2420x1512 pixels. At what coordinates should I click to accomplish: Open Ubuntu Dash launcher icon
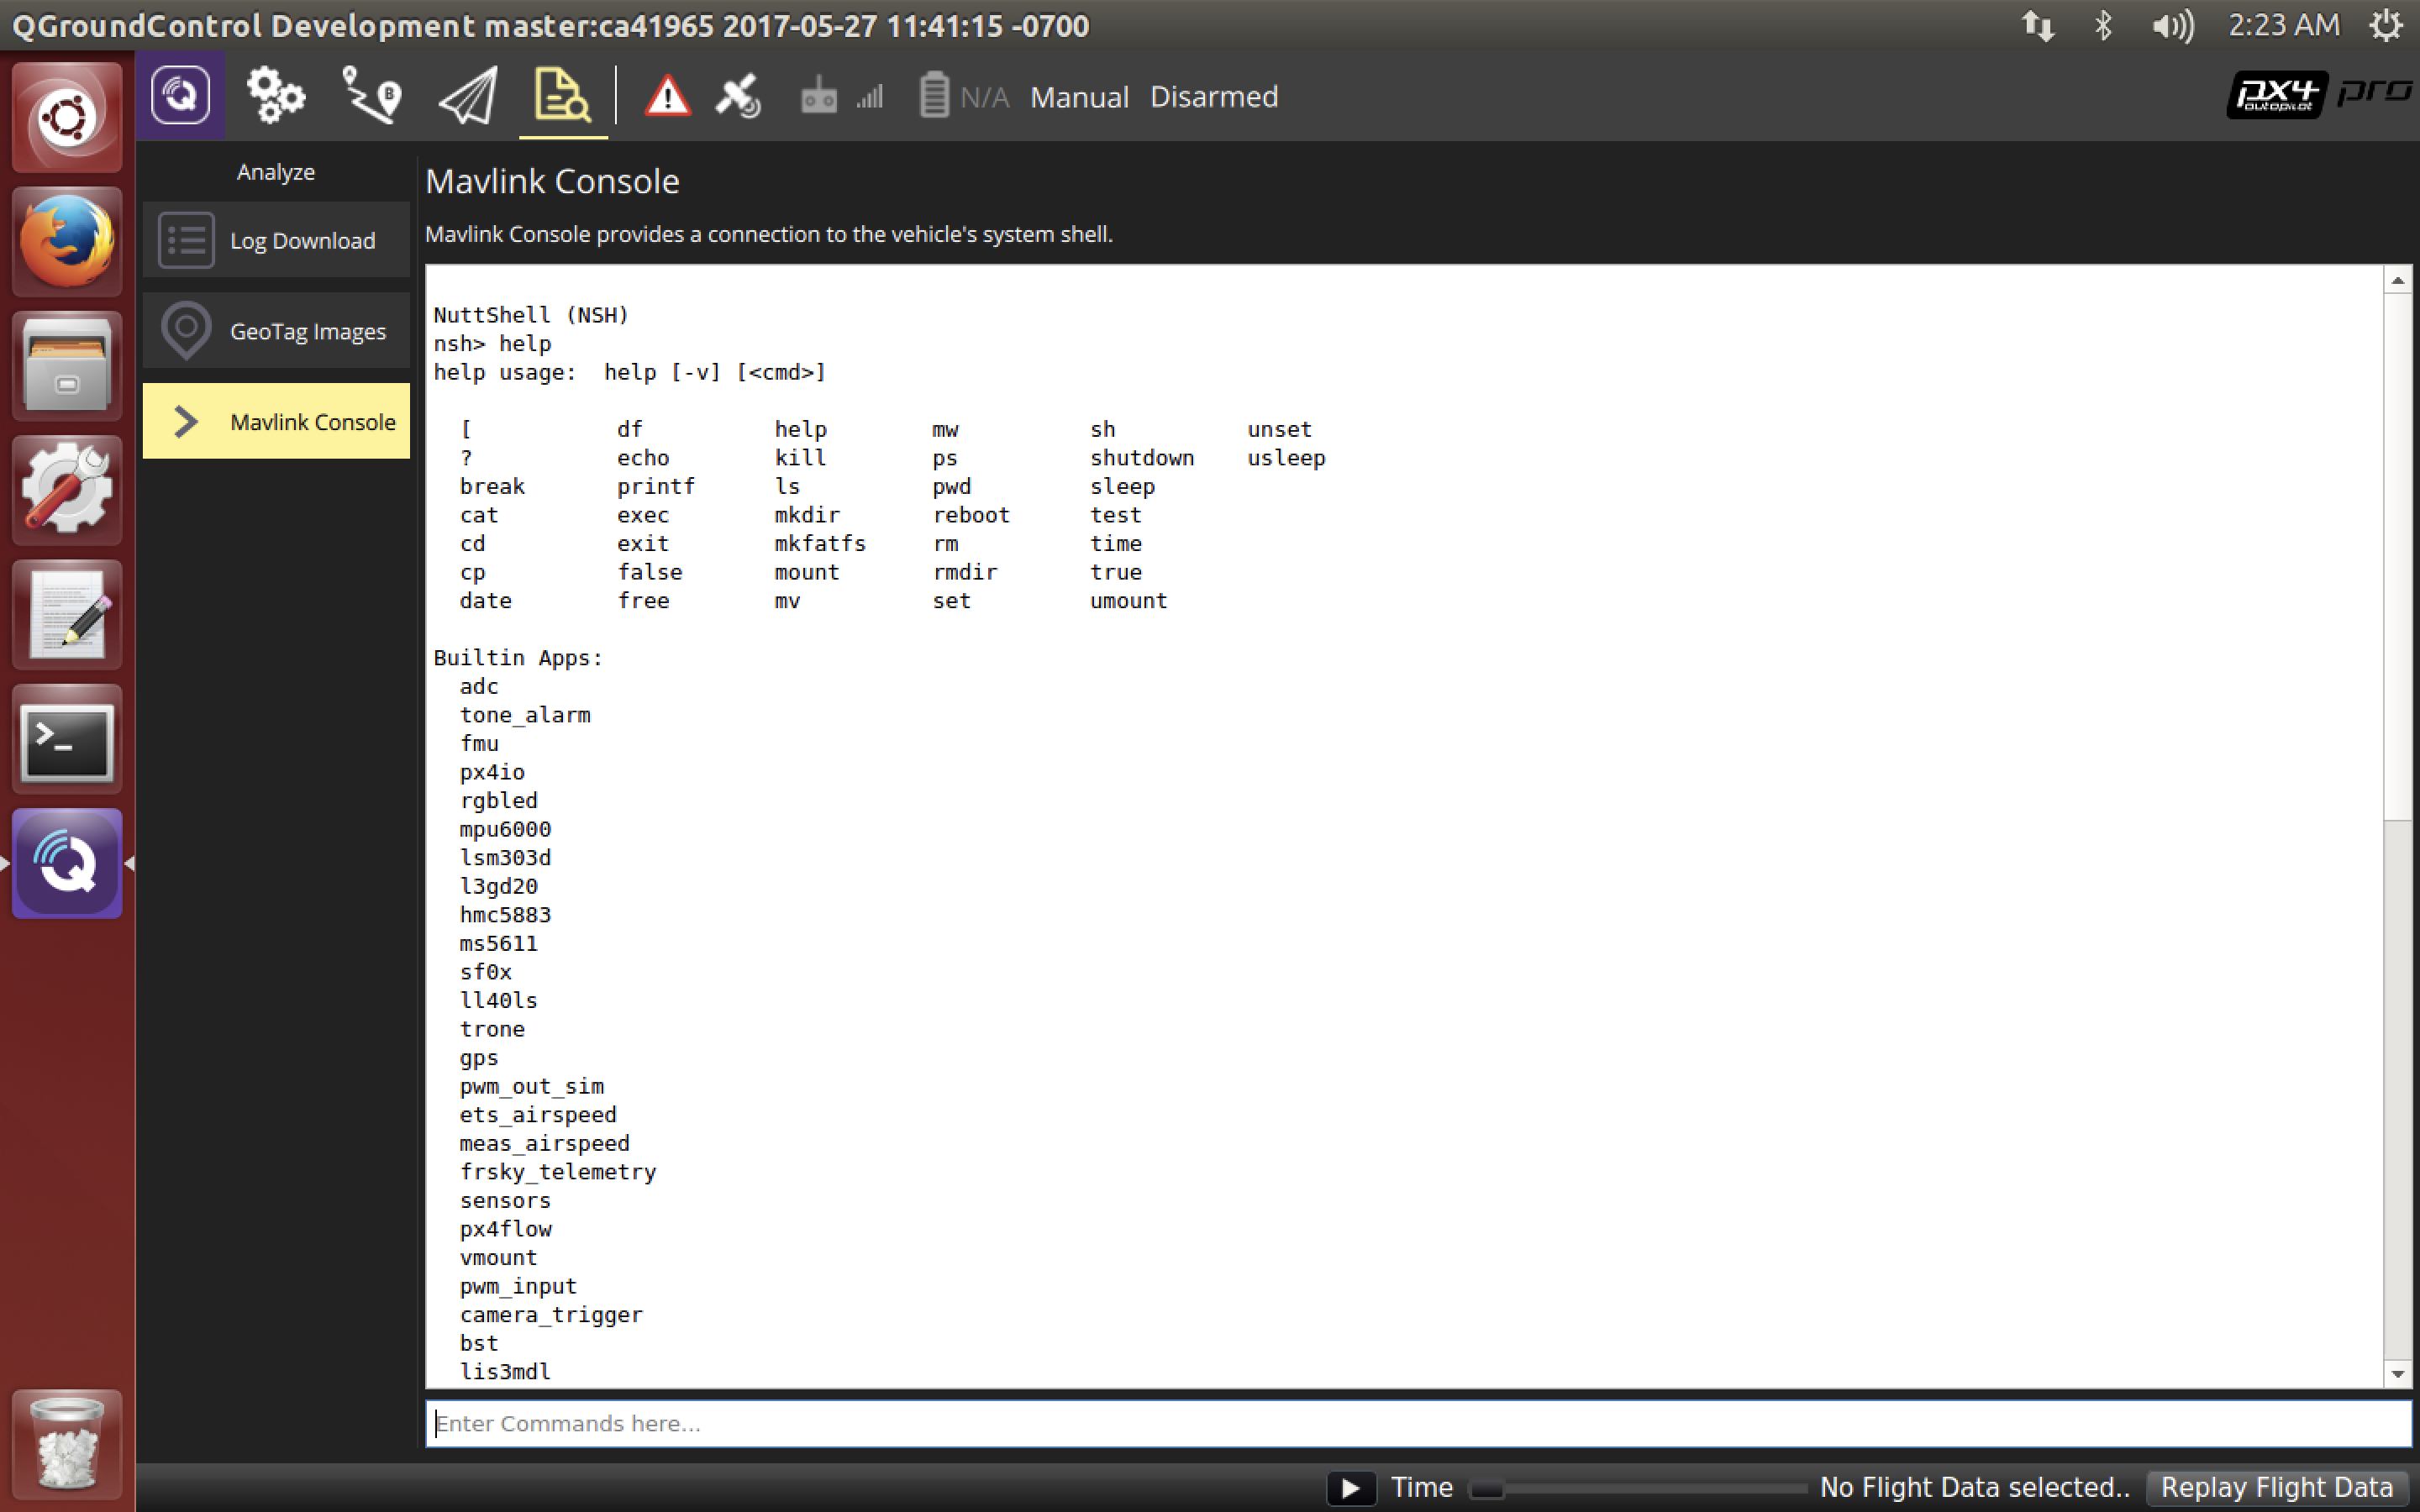pyautogui.click(x=67, y=117)
